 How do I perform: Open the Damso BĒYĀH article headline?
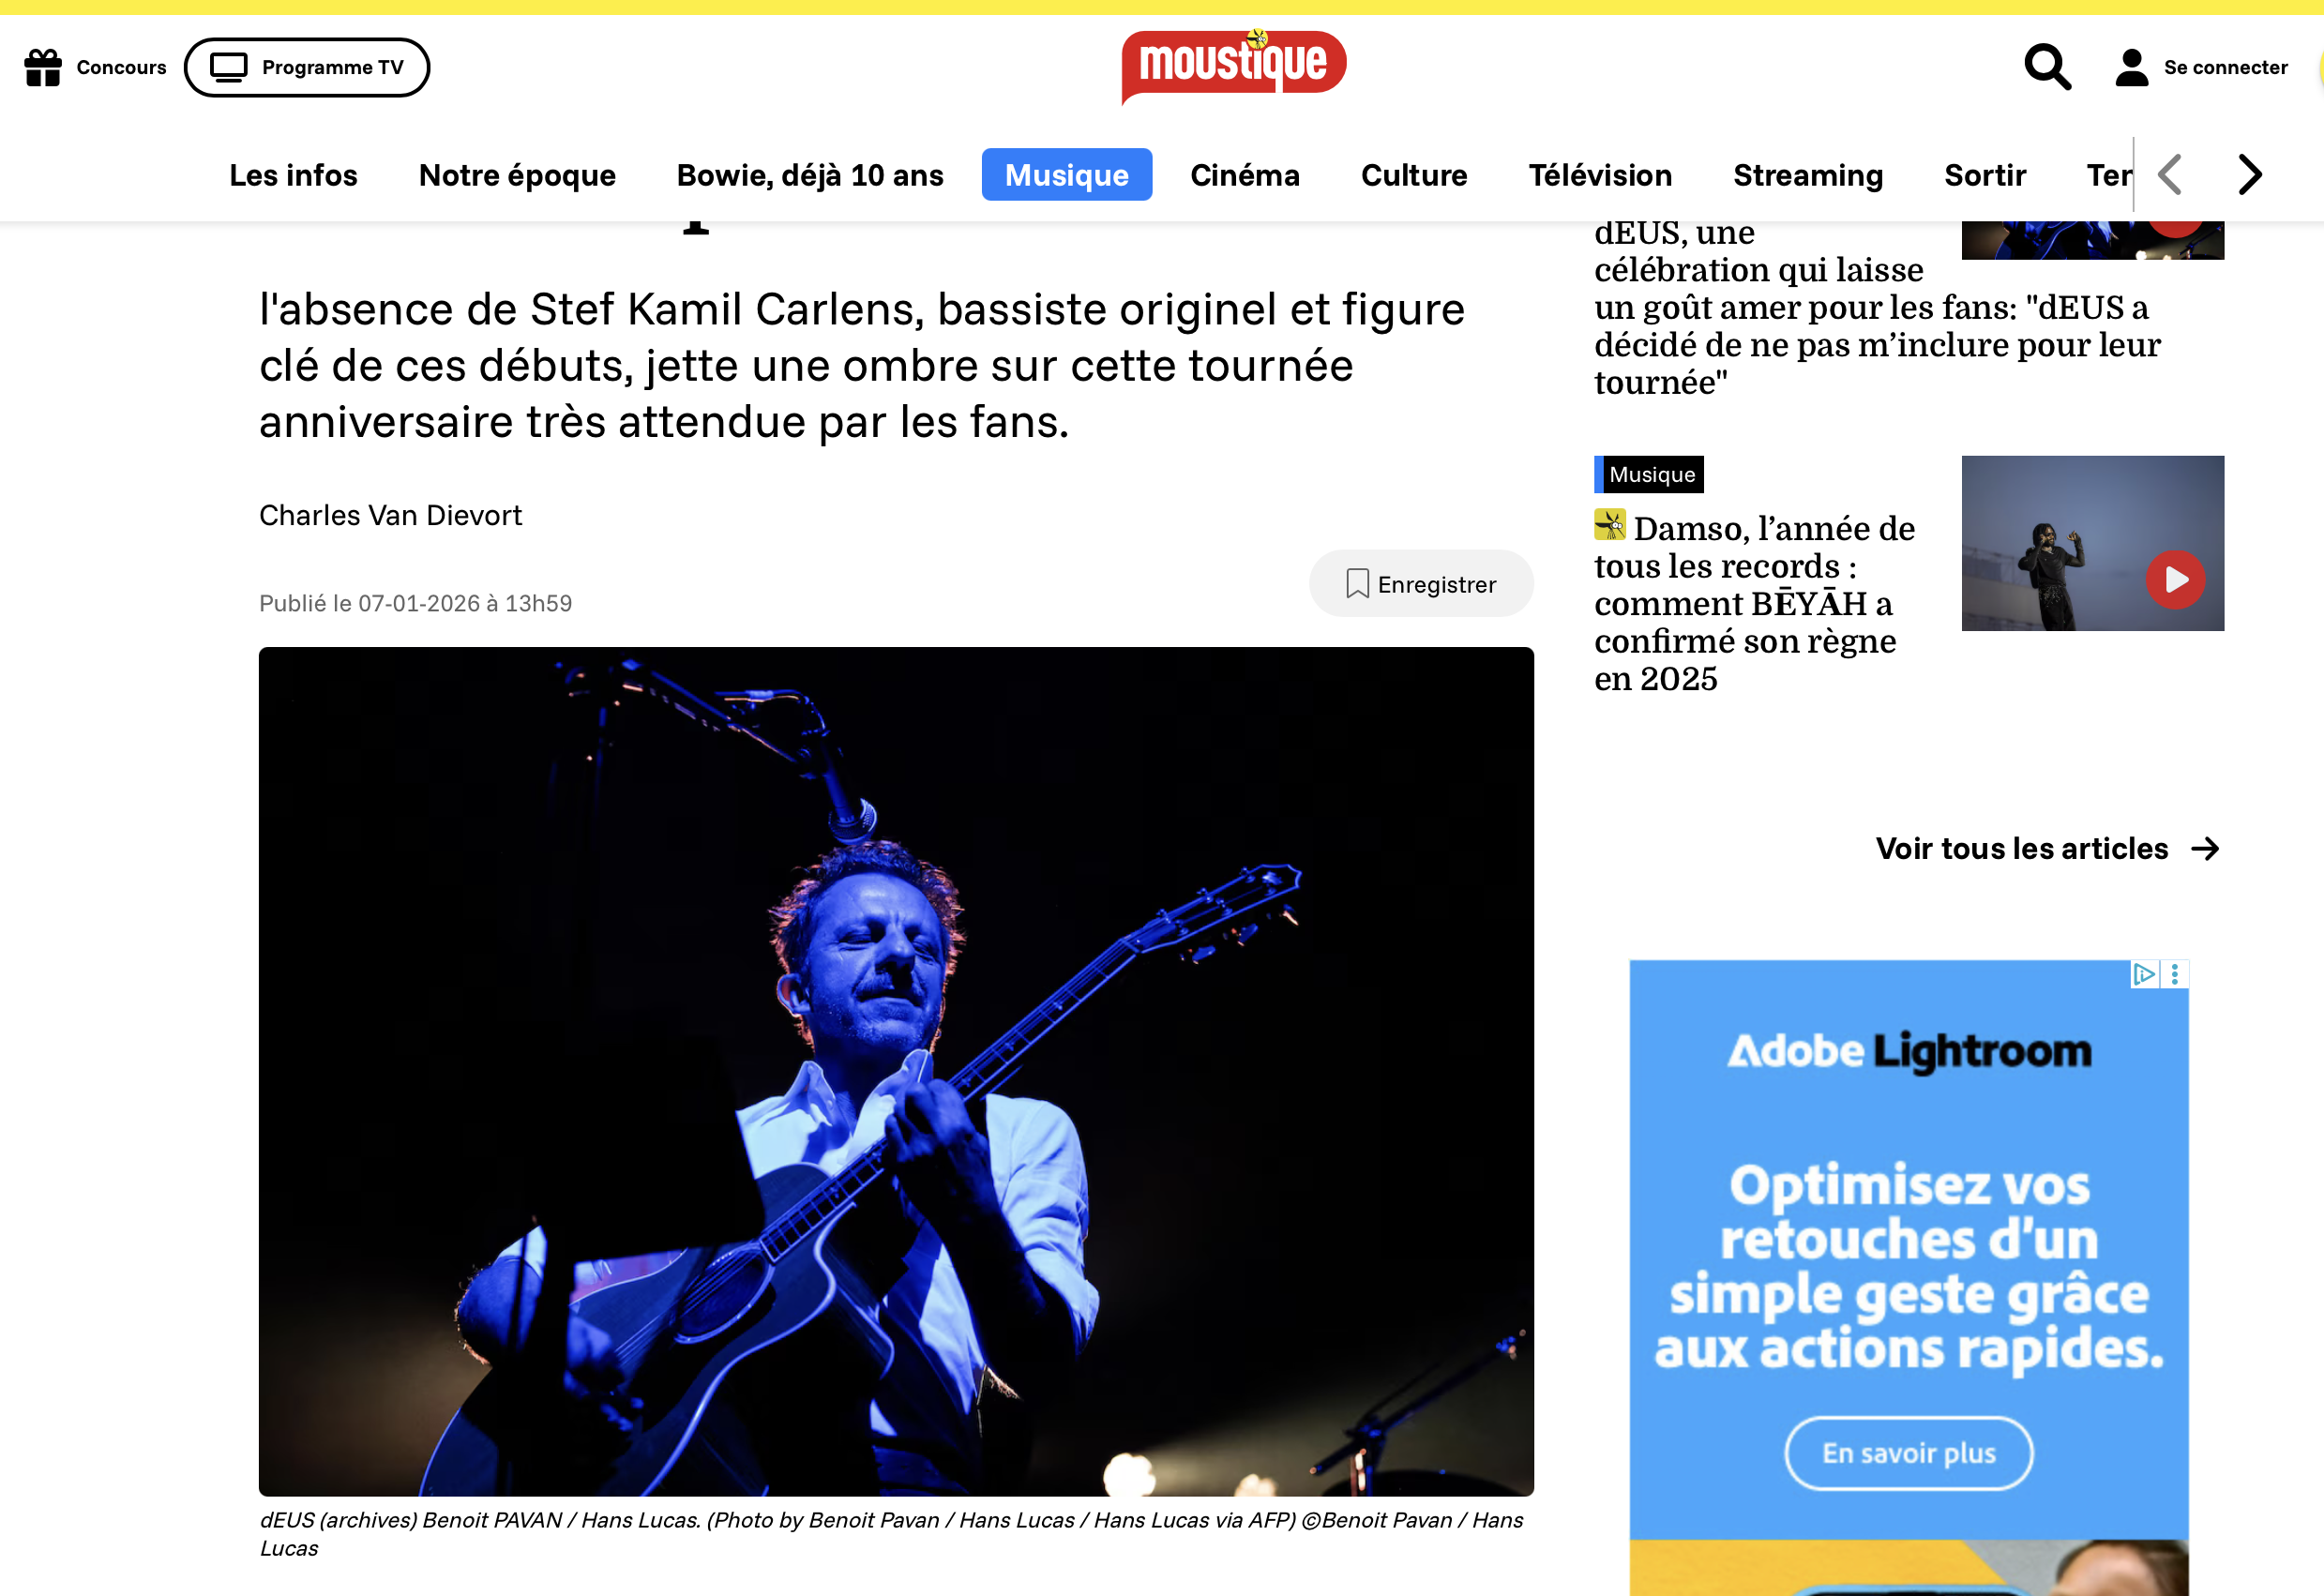[x=1755, y=603]
